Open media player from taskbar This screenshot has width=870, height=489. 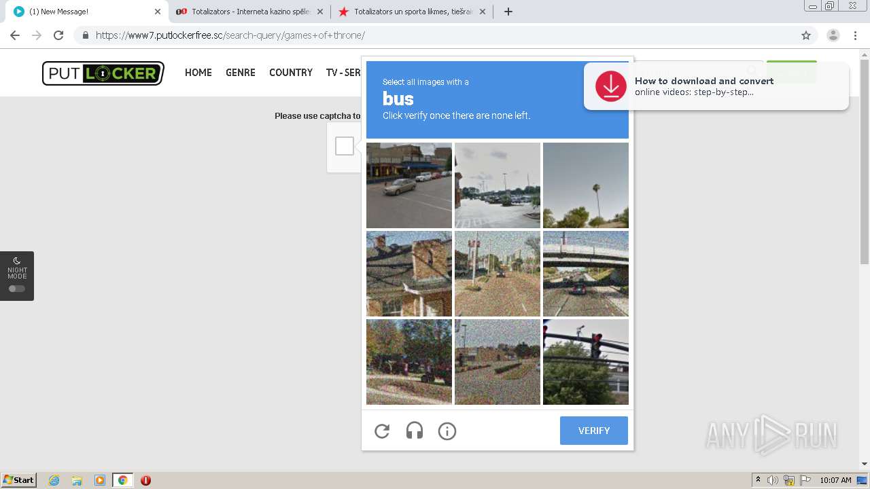[x=100, y=480]
